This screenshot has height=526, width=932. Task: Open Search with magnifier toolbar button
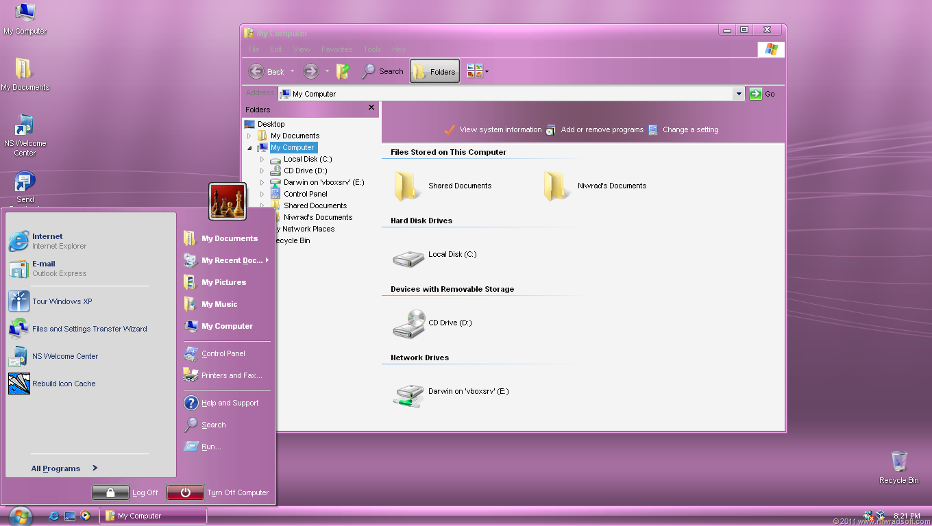point(382,71)
